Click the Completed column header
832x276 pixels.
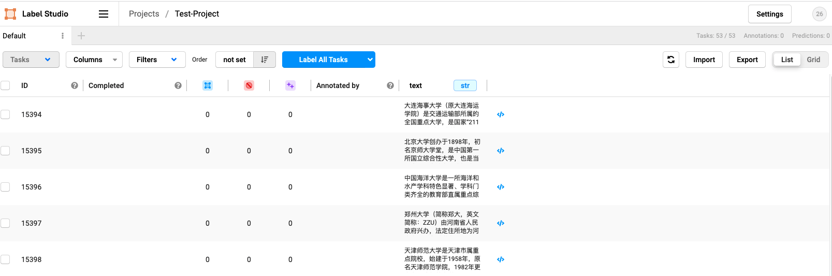pyautogui.click(x=106, y=85)
